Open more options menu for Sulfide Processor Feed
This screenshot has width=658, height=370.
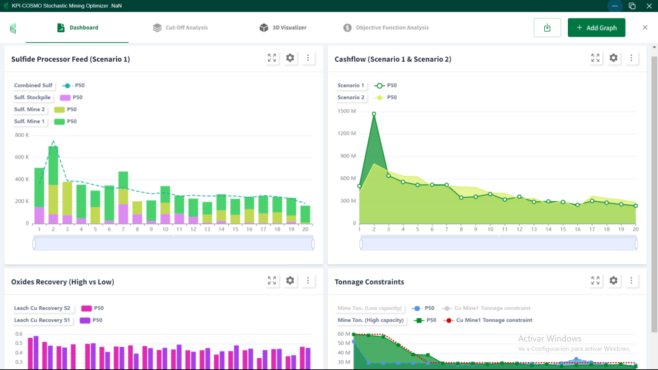point(307,58)
